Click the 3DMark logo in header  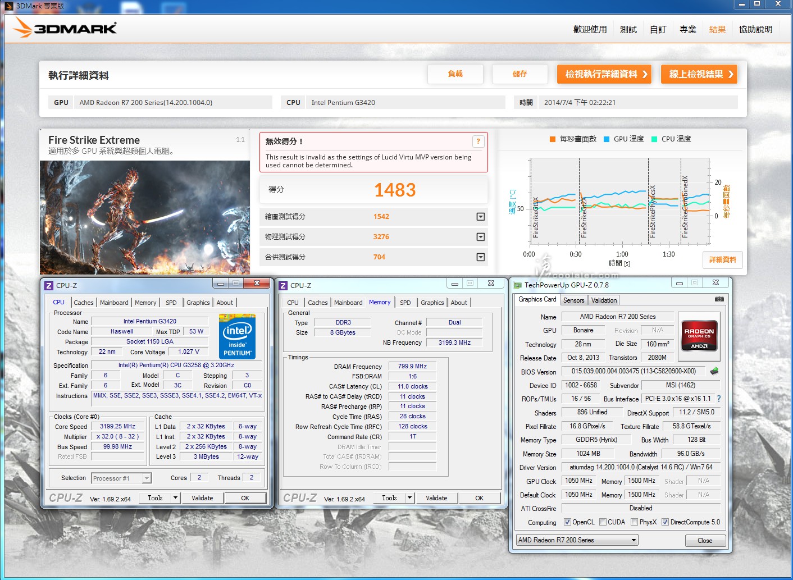point(65,28)
